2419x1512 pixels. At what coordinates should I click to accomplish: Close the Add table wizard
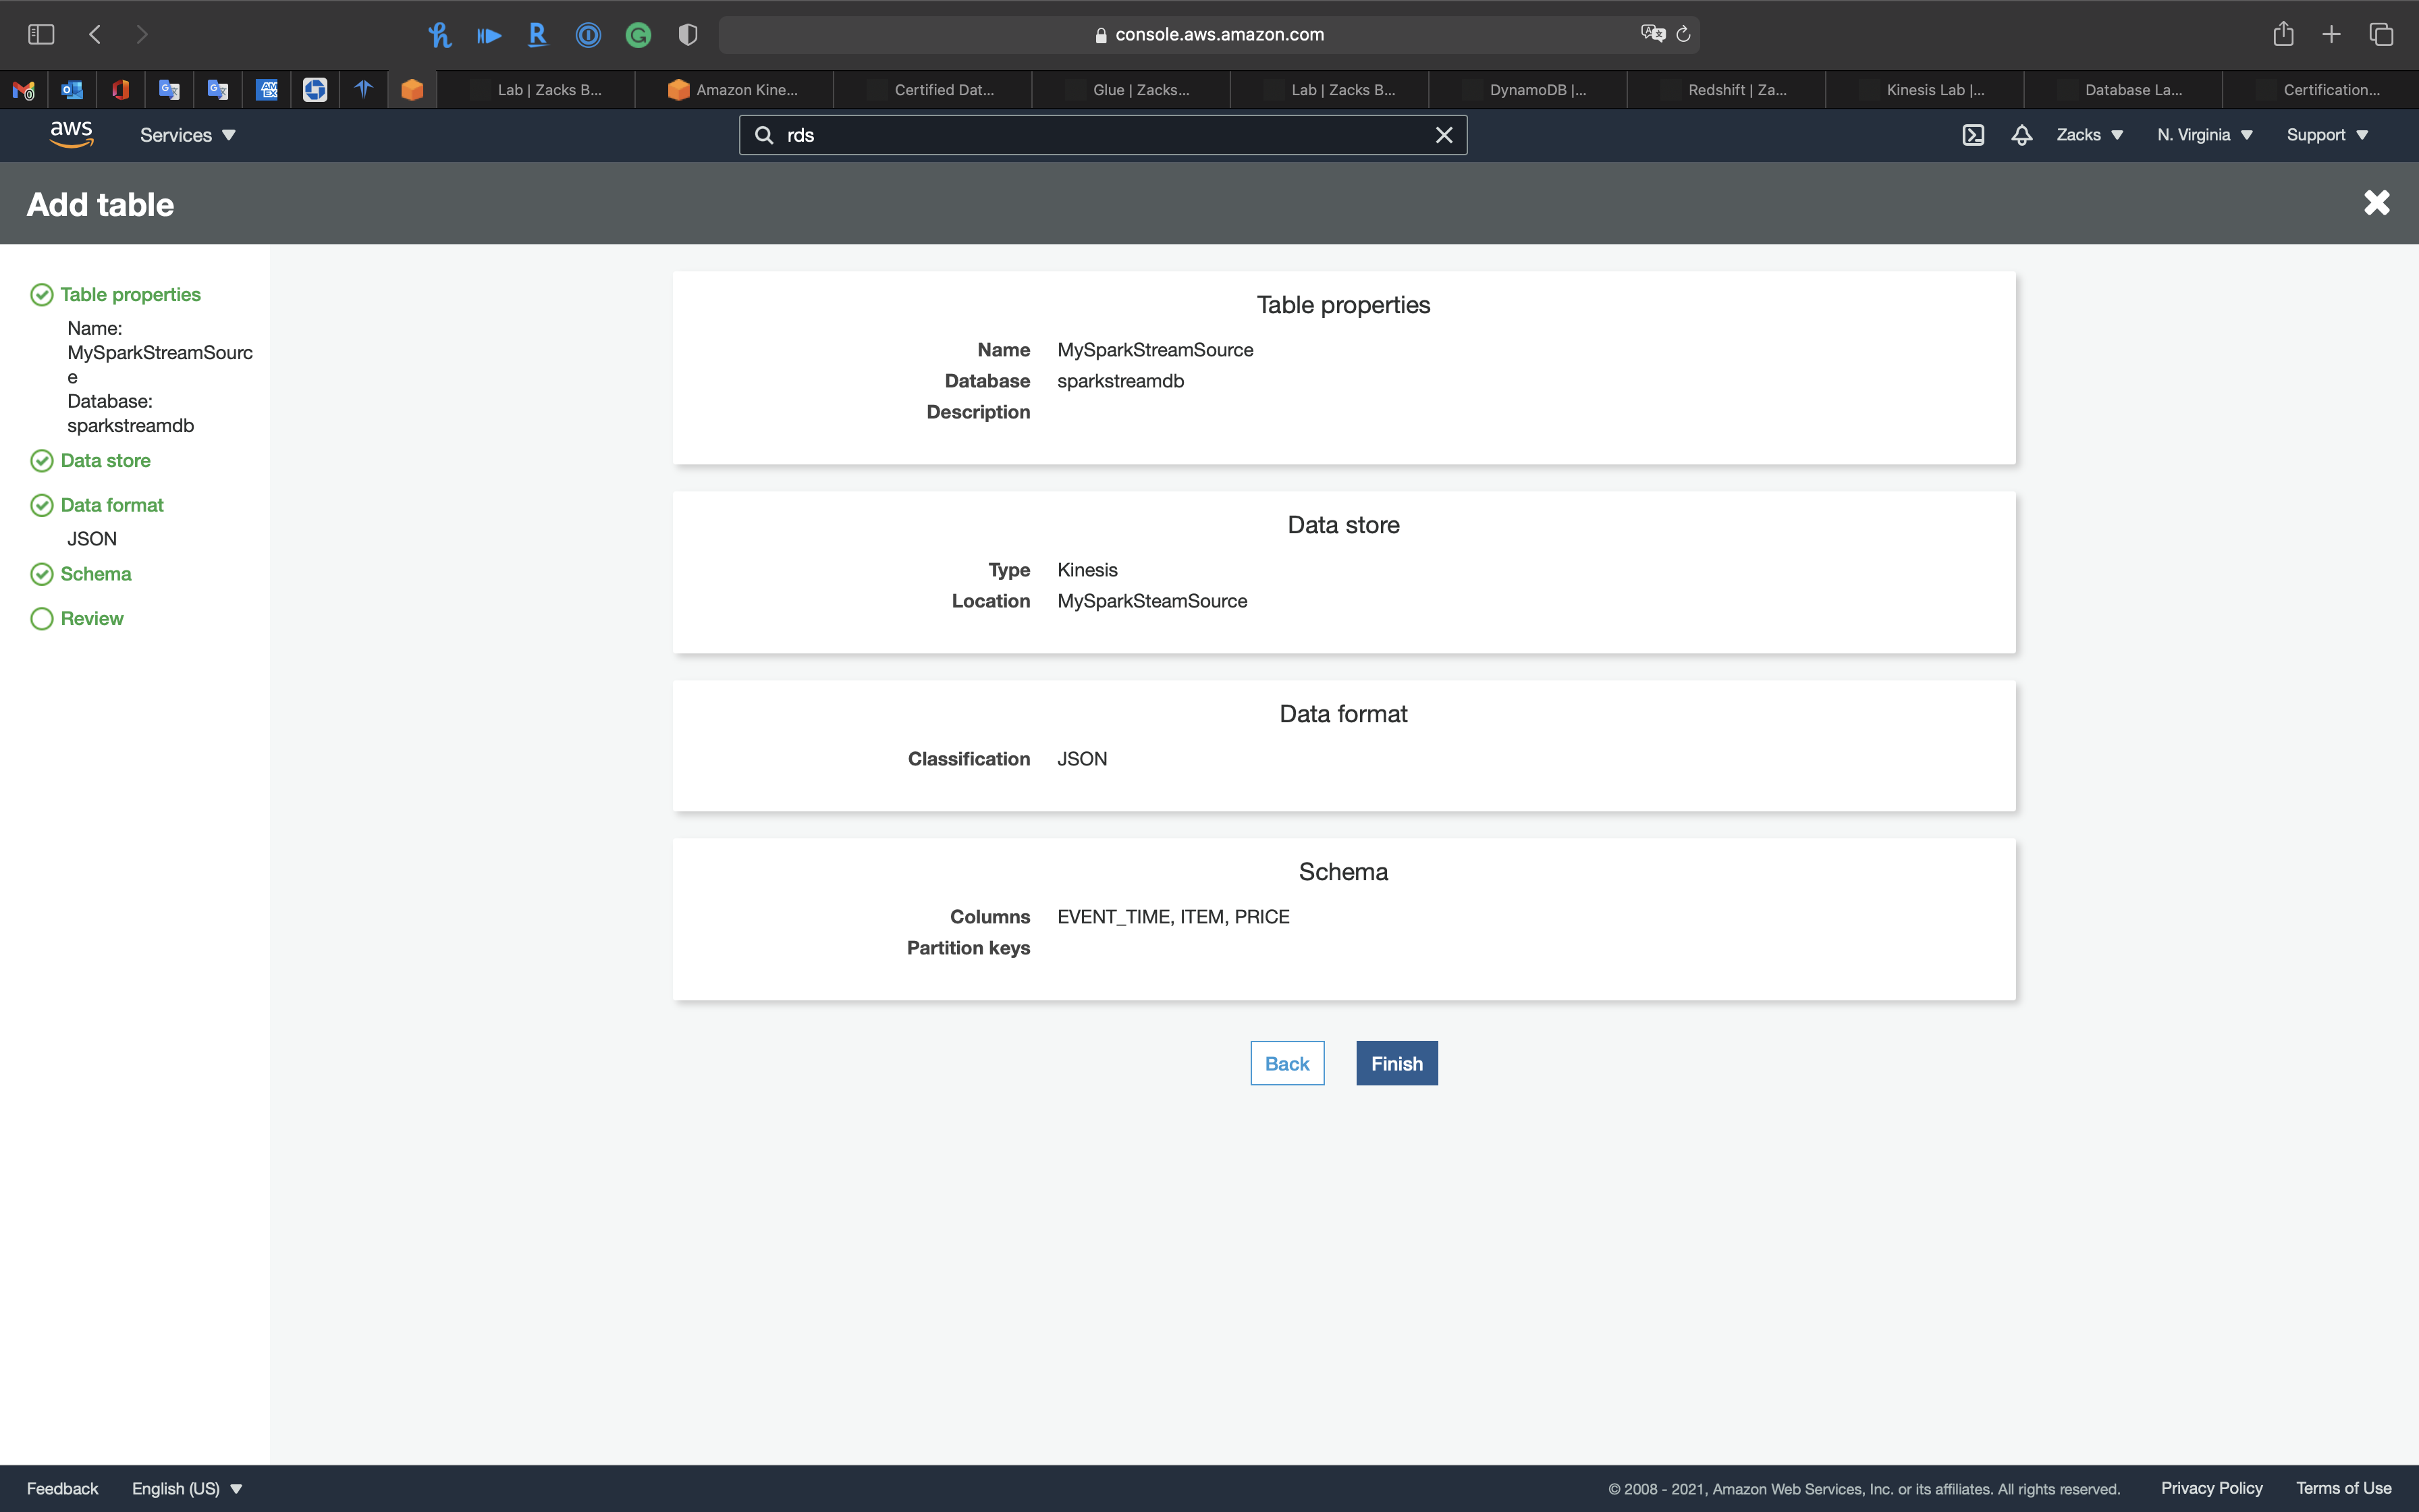2376,203
